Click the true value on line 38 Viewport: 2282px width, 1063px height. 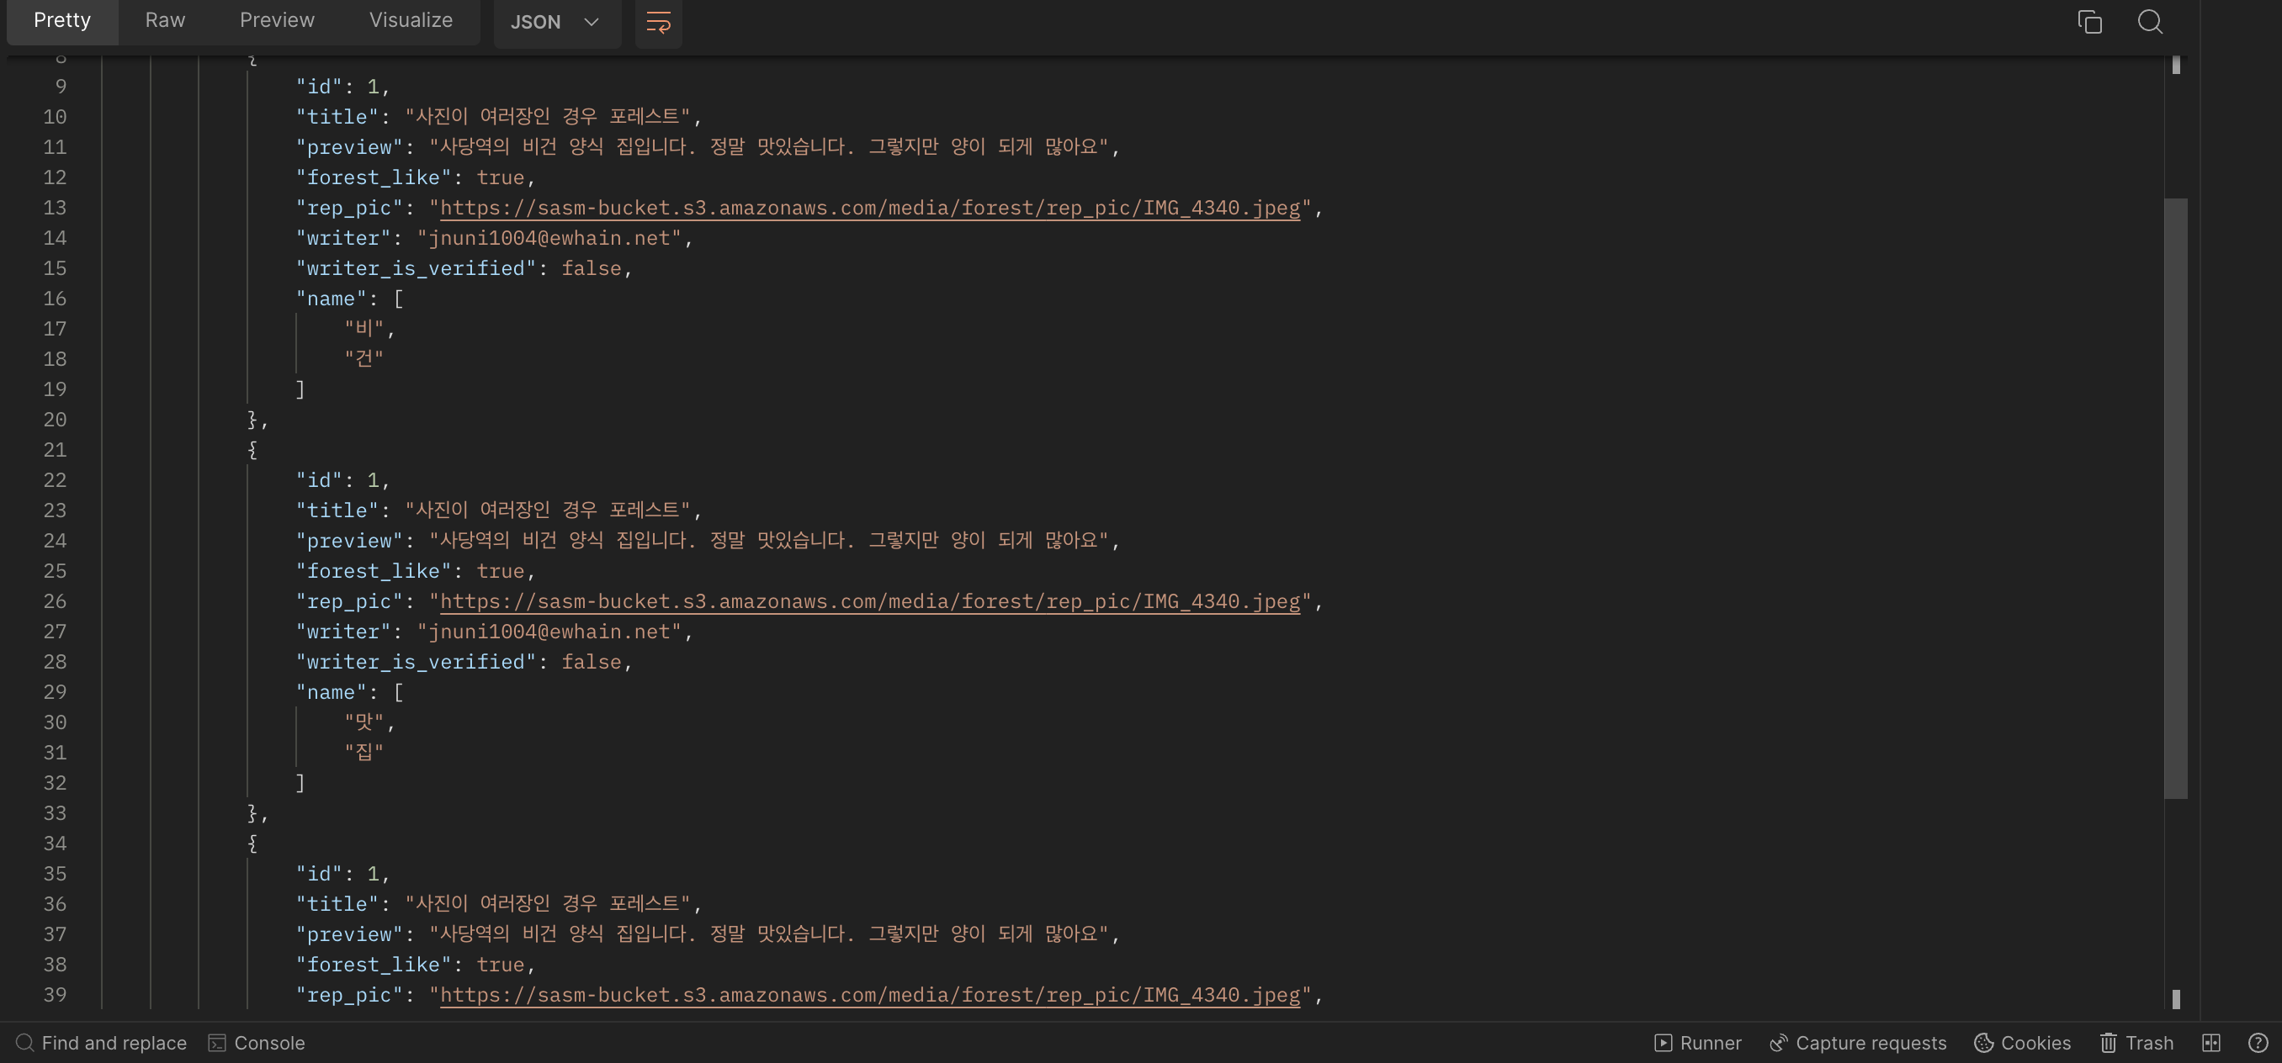pyautogui.click(x=501, y=965)
